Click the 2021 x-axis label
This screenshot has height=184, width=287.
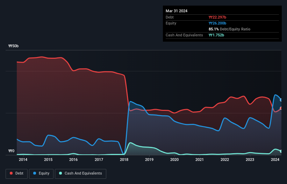(200, 160)
